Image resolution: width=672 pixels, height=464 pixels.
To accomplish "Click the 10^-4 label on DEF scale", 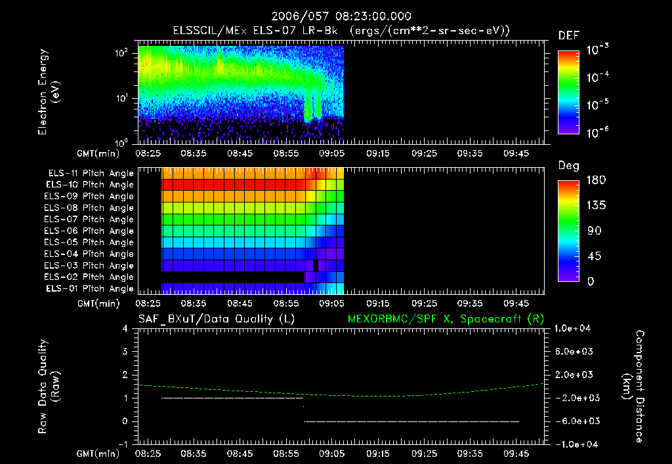I will (x=598, y=77).
